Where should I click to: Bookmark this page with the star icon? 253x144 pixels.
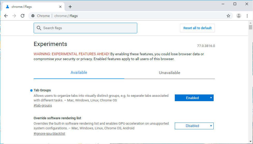click(x=228, y=16)
